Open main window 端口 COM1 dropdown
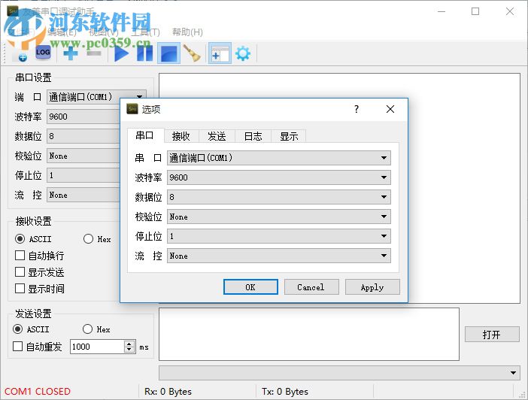528x400 pixels. (96, 97)
